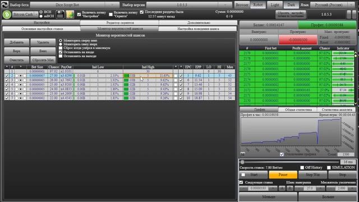Toggle Включить логику Скрипта checkbox
359x202 pixels.
point(111,14)
